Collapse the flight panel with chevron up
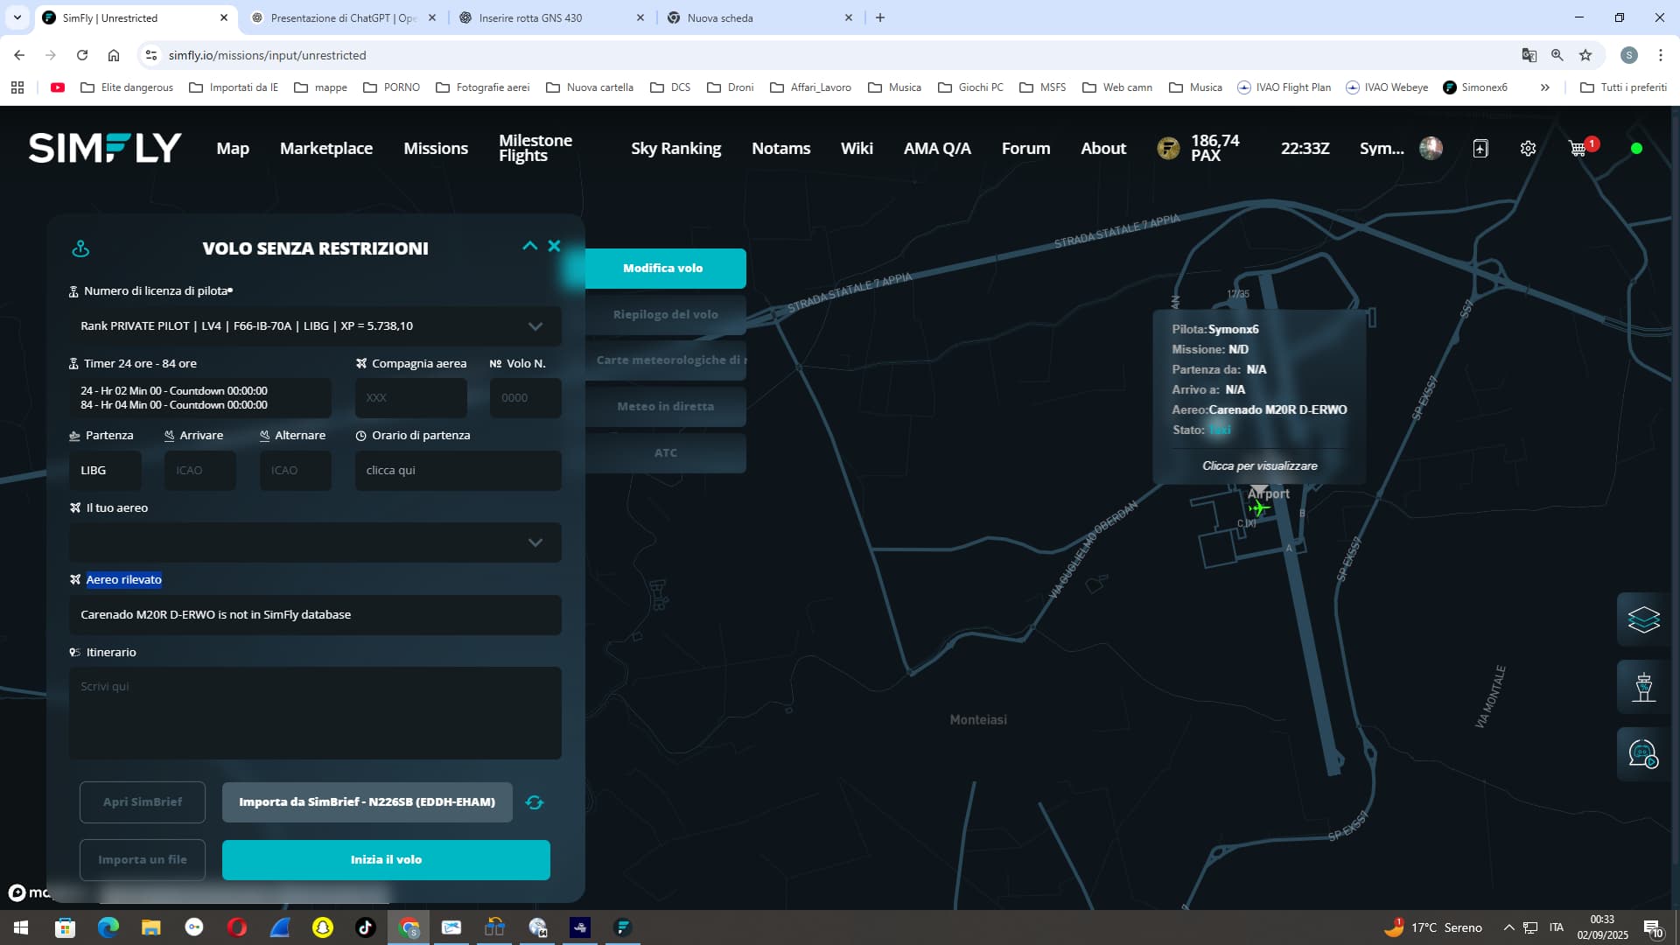The image size is (1680, 945). pyautogui.click(x=529, y=246)
